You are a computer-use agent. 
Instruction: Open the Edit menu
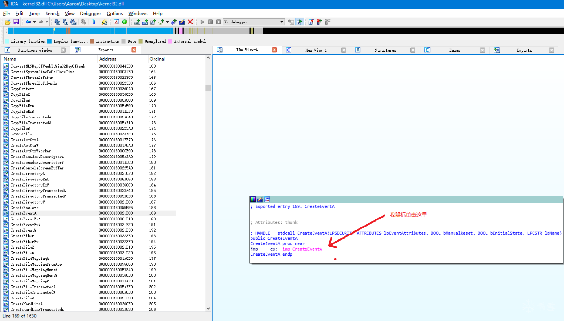click(x=20, y=13)
